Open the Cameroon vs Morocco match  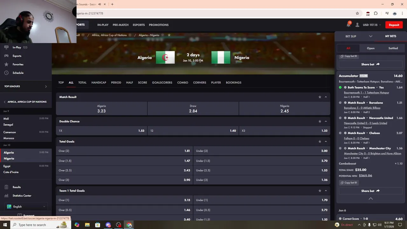pos(26,135)
